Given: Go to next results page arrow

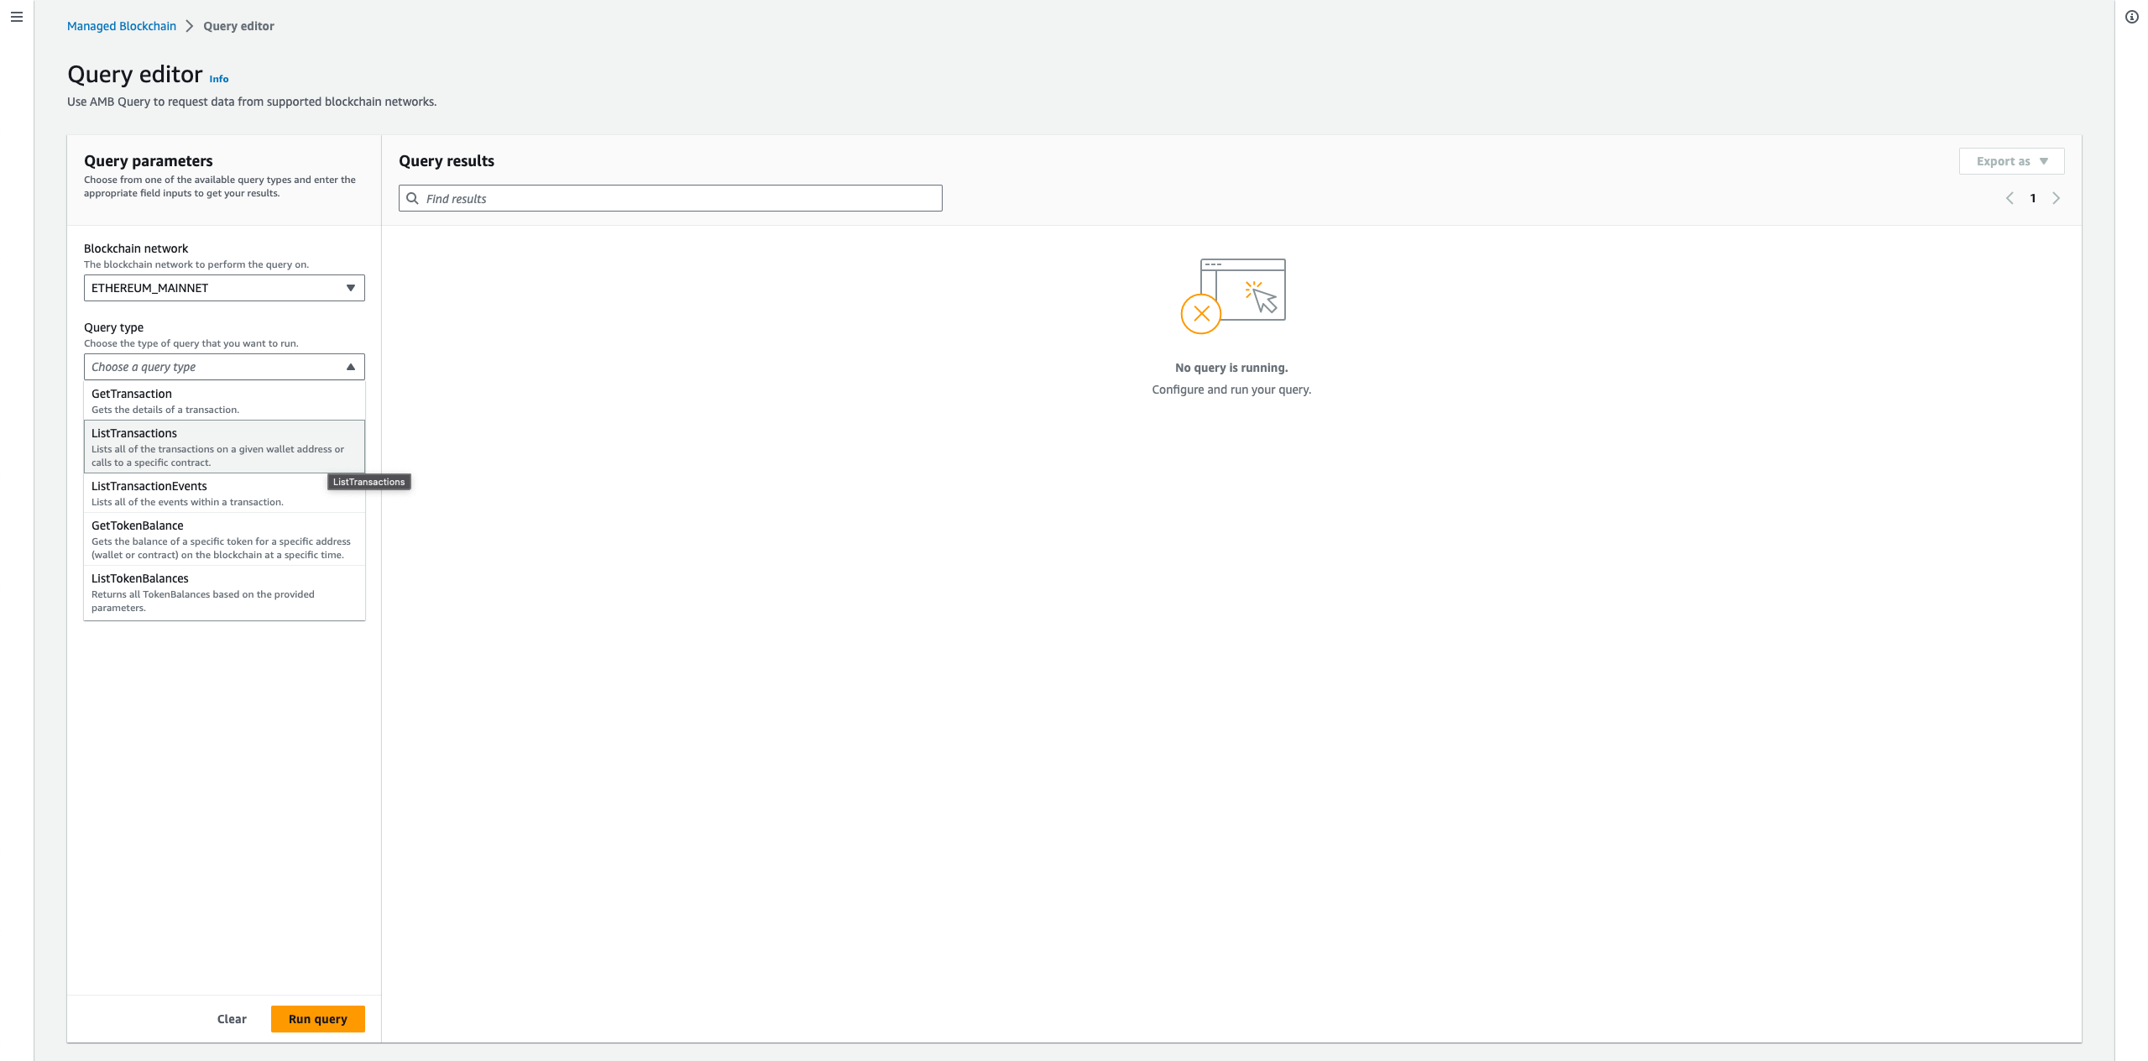Looking at the screenshot, I should (2056, 198).
